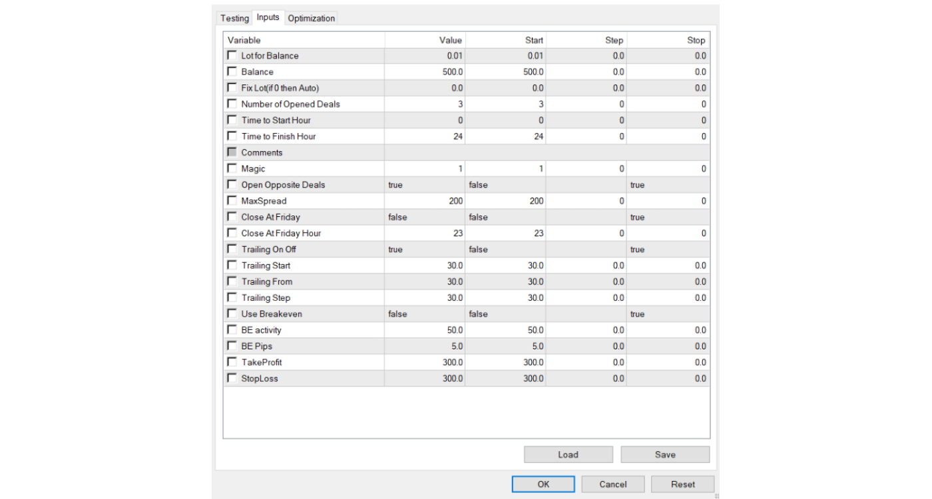Enable the Lot for Balance checkbox
The height and width of the screenshot is (499, 932).
232,56
